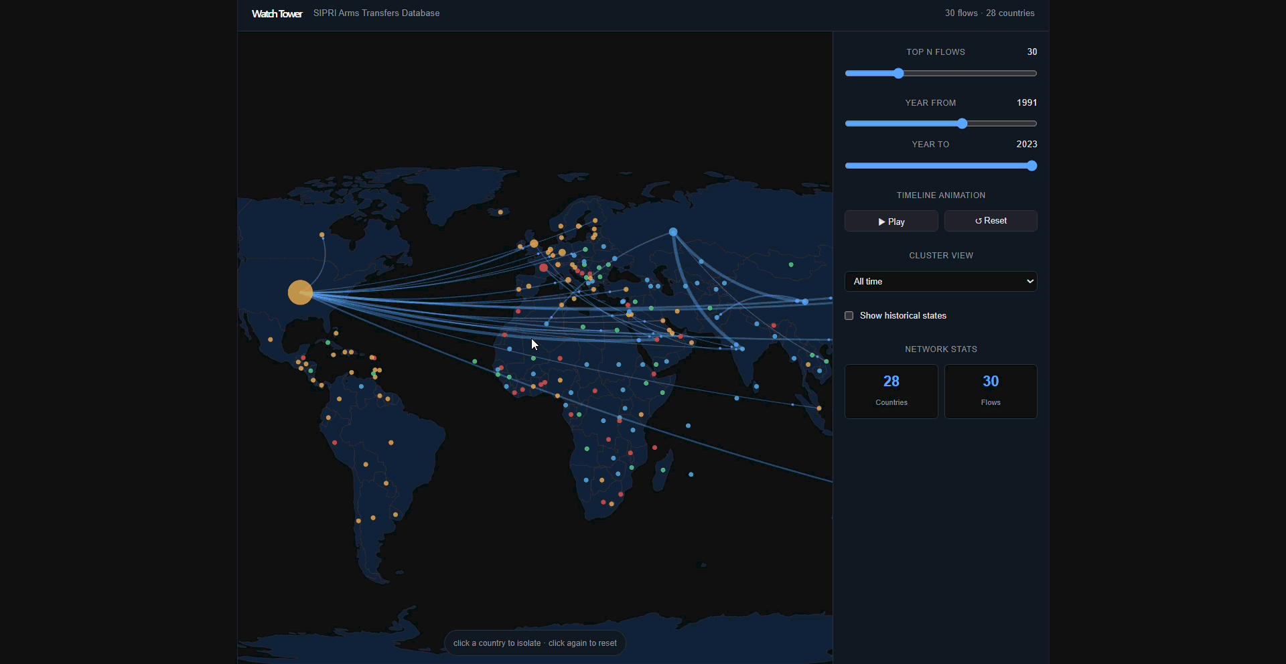The height and width of the screenshot is (664, 1286).
Task: Select the large orange United States node
Action: (x=300, y=293)
